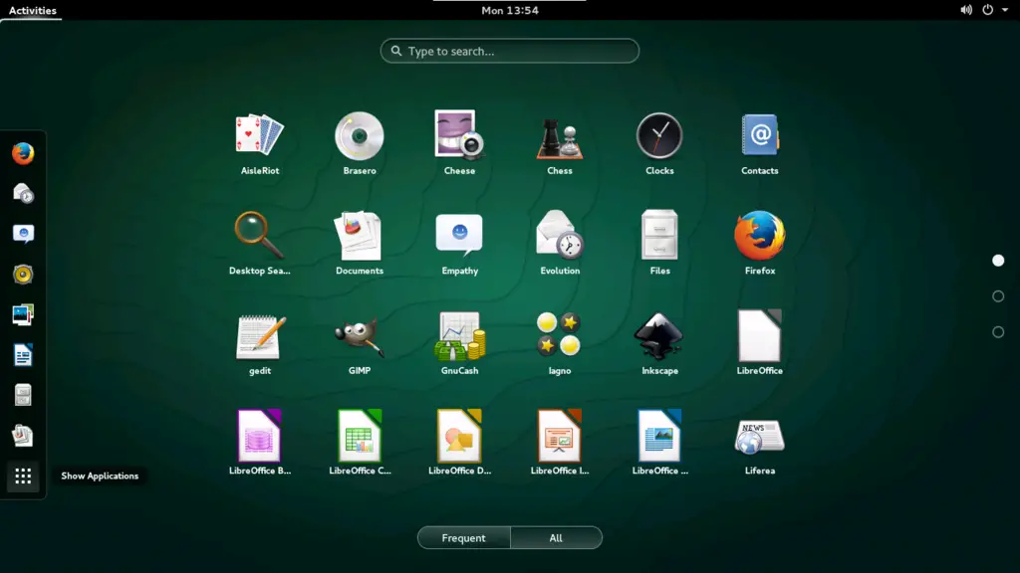This screenshot has width=1020, height=573.
Task: Click the Type to search field
Action: [x=510, y=51]
